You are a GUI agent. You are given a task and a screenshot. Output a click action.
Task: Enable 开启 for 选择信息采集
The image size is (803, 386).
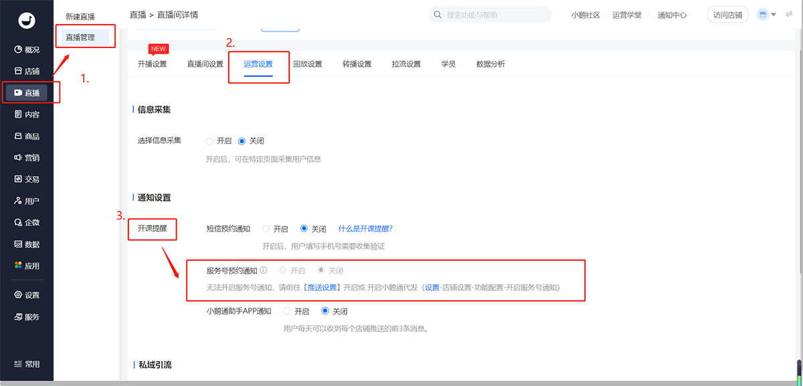tap(209, 141)
